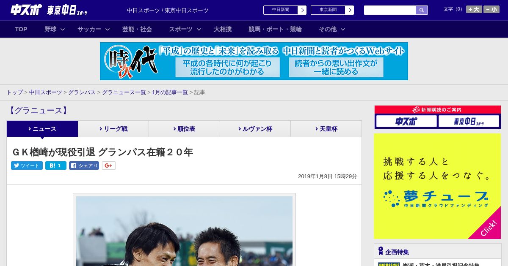Click the Chunichi Sports logo in header
Image resolution: width=508 pixels, height=266 pixels.
[x=26, y=10]
